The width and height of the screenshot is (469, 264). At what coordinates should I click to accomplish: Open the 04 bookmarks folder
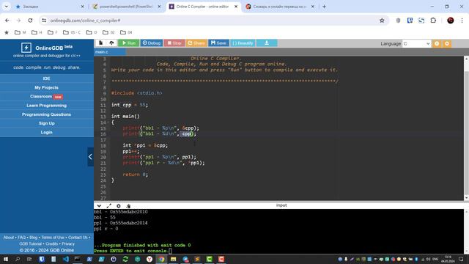[126, 32]
